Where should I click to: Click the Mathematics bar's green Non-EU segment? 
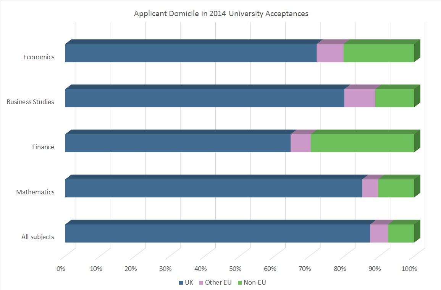pos(396,188)
